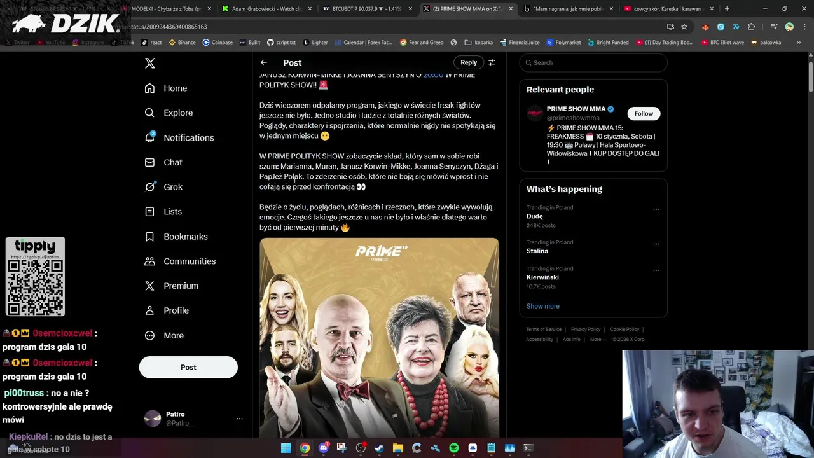Open options for trending topic Dudę
This screenshot has height=458, width=814.
[656, 209]
